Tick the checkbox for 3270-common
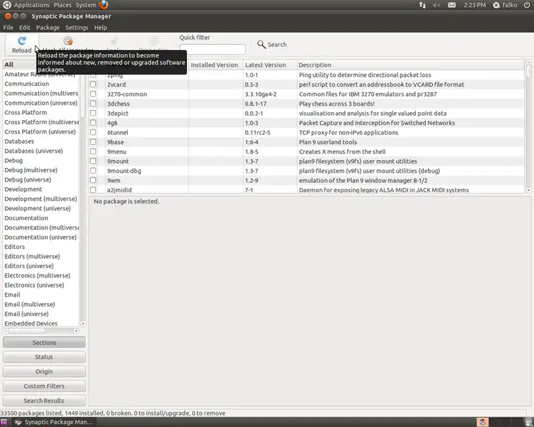Image resolution: width=534 pixels, height=427 pixels. tap(93, 94)
